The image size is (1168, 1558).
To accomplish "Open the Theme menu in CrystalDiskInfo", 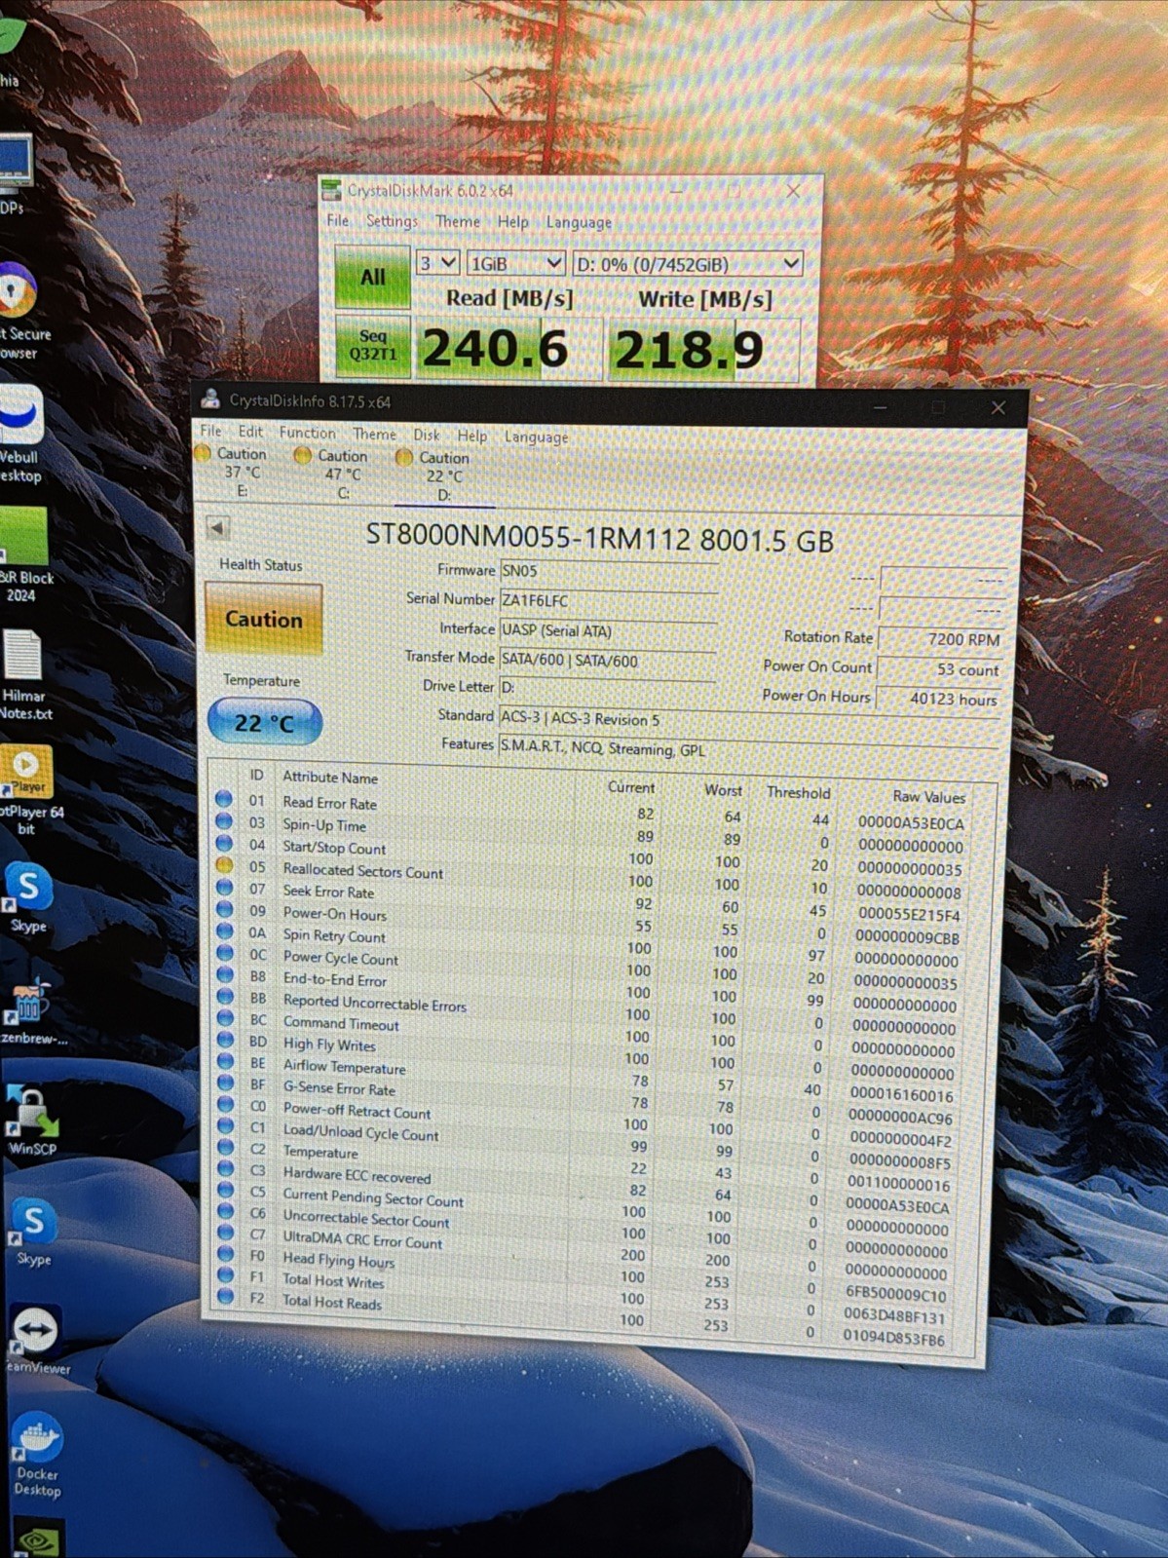I will click(x=374, y=434).
